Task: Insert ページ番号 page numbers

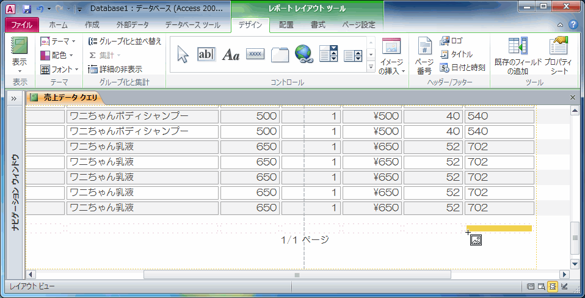Action: (424, 56)
